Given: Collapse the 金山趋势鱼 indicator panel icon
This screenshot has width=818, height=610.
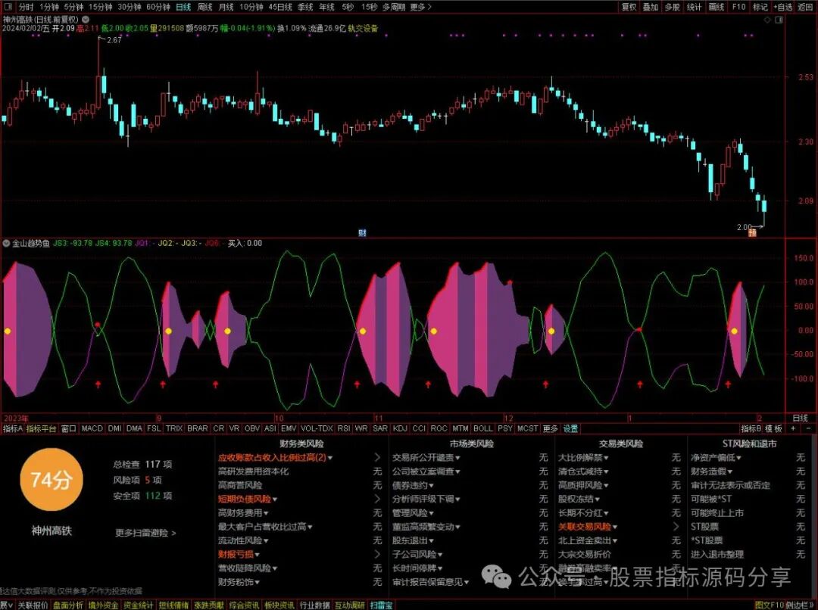Looking at the screenshot, I should coord(6,243).
